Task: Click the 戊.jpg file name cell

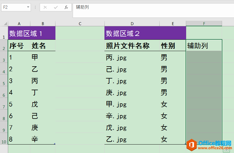Action: 132,127
